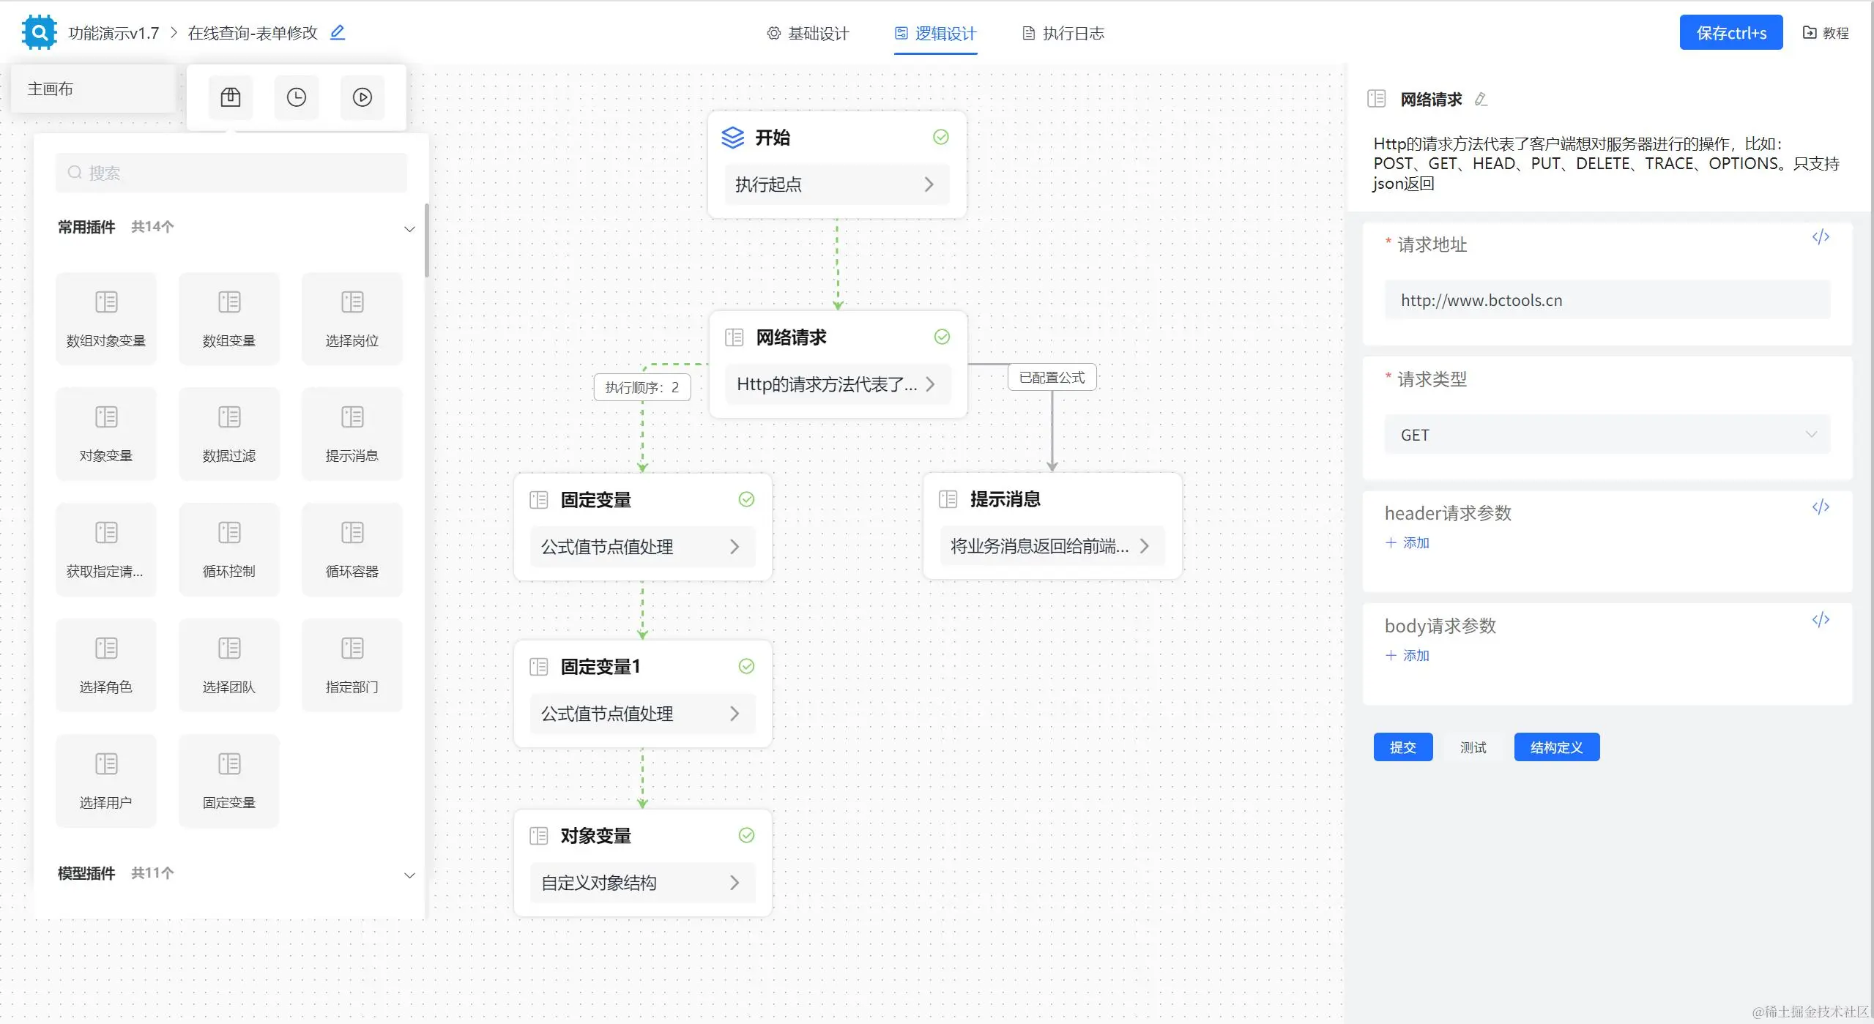Select the 数据过滤 plugin tile
Screen dimensions: 1874x1024
(229, 433)
